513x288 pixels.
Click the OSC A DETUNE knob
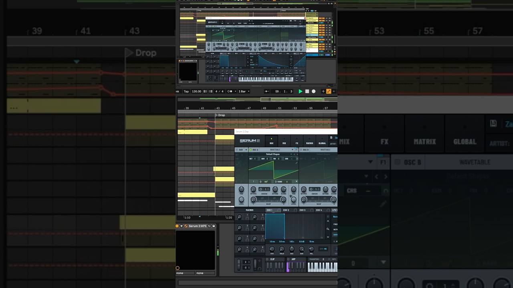click(x=275, y=189)
